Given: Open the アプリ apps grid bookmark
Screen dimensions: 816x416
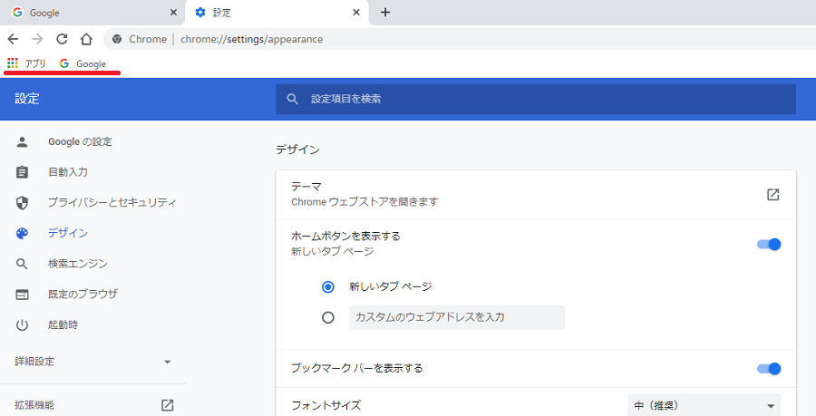Looking at the screenshot, I should point(26,63).
